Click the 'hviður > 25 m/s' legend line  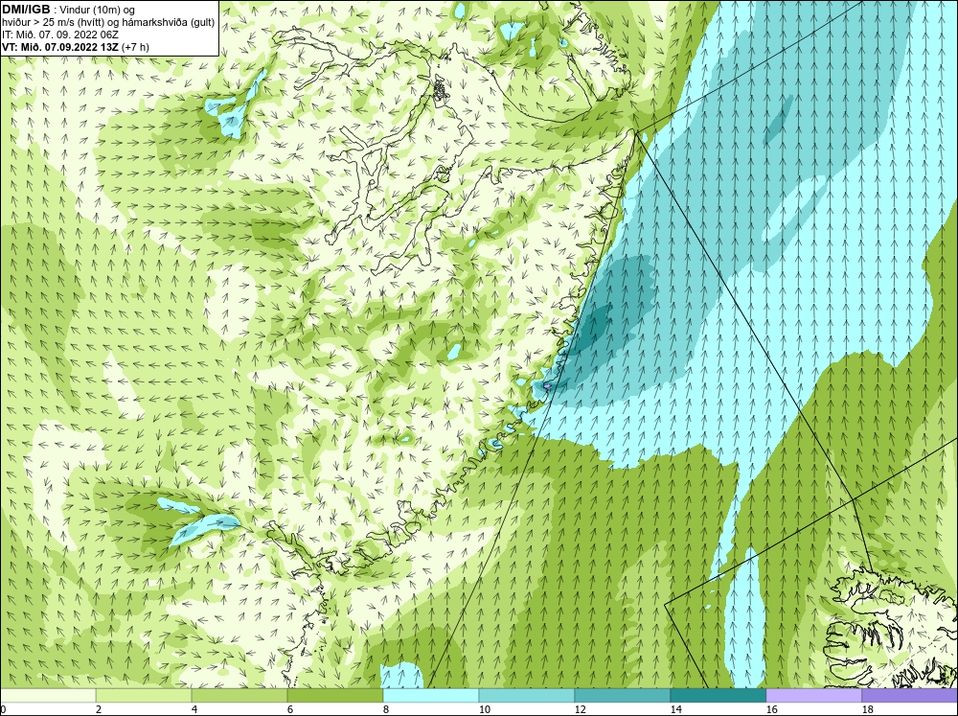108,22
